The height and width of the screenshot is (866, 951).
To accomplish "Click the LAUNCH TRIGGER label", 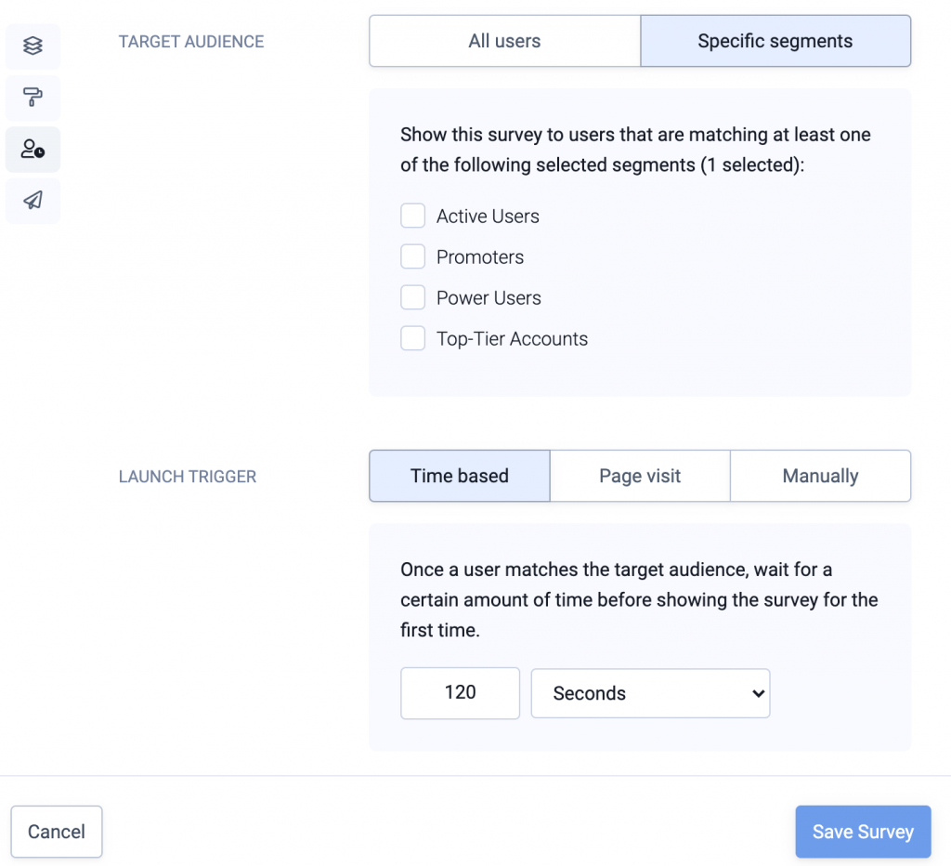I will pos(188,477).
